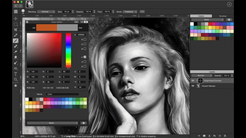
Task: Click the gear button in Color Editor
Action: [83, 123]
